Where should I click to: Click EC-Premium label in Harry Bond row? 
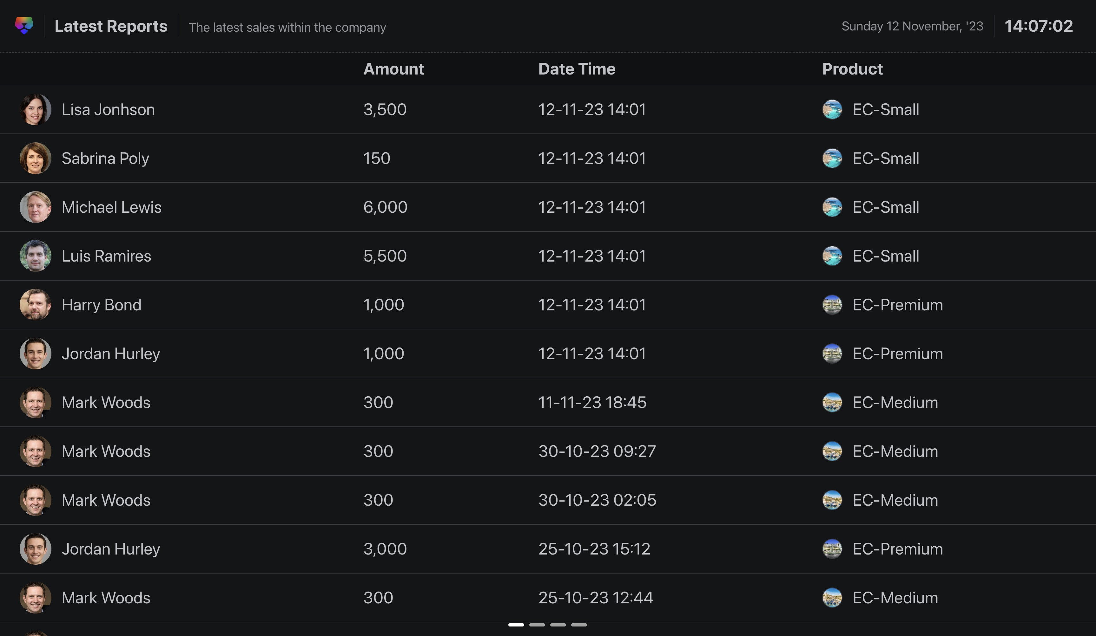click(898, 305)
